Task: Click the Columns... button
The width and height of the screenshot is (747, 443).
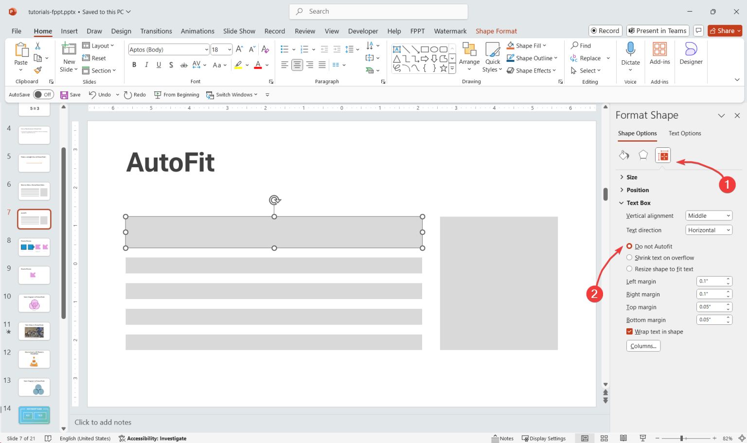Action: click(x=643, y=346)
